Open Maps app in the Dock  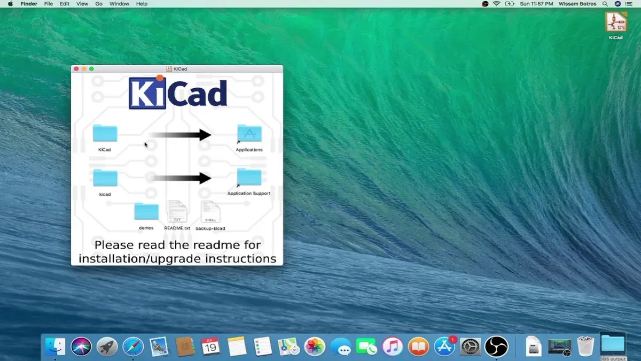tap(288, 347)
